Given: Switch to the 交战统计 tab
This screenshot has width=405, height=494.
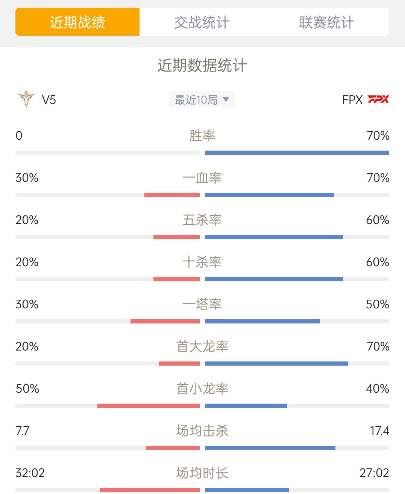Looking at the screenshot, I should [202, 22].
